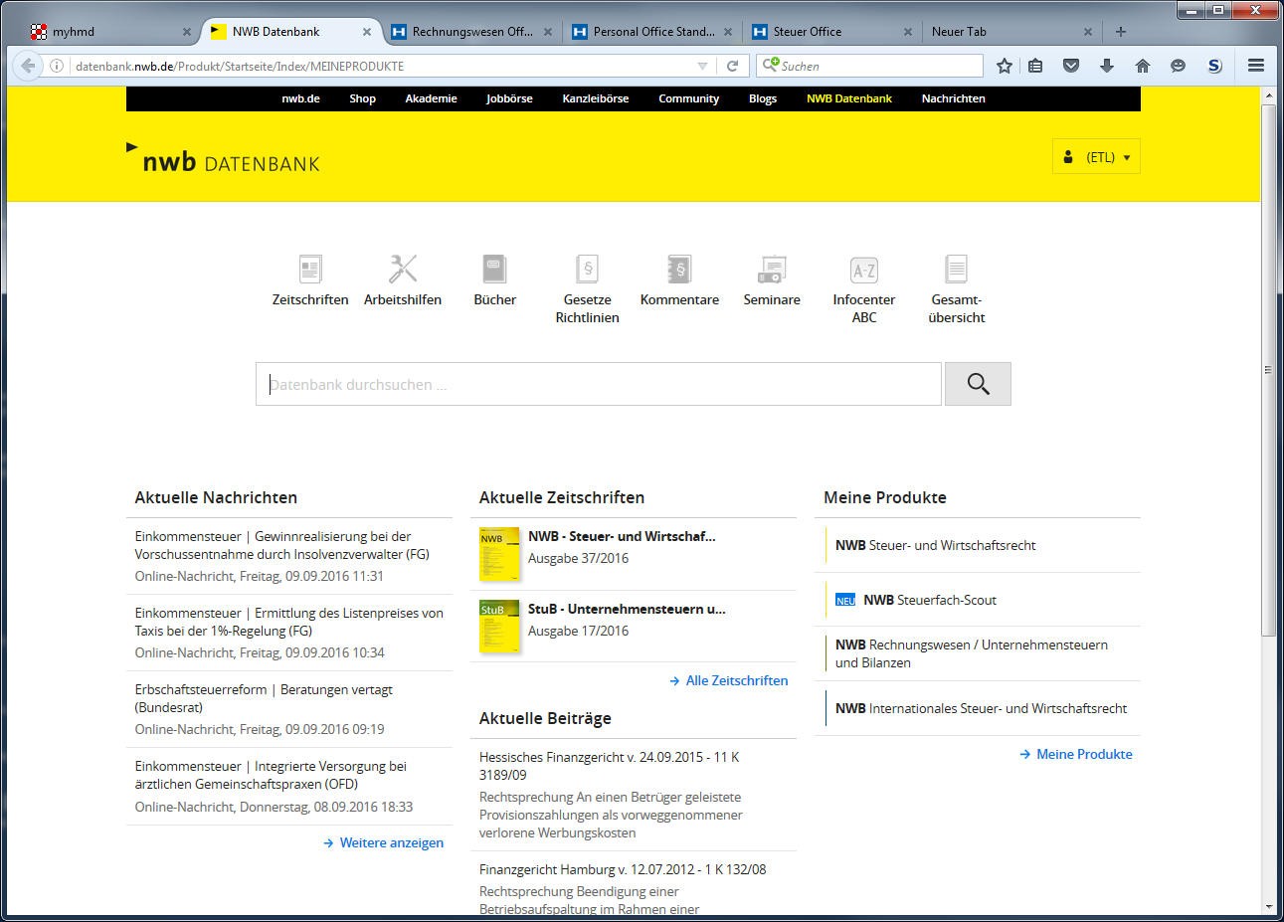Expand the (ETL) account dropdown

1096,156
